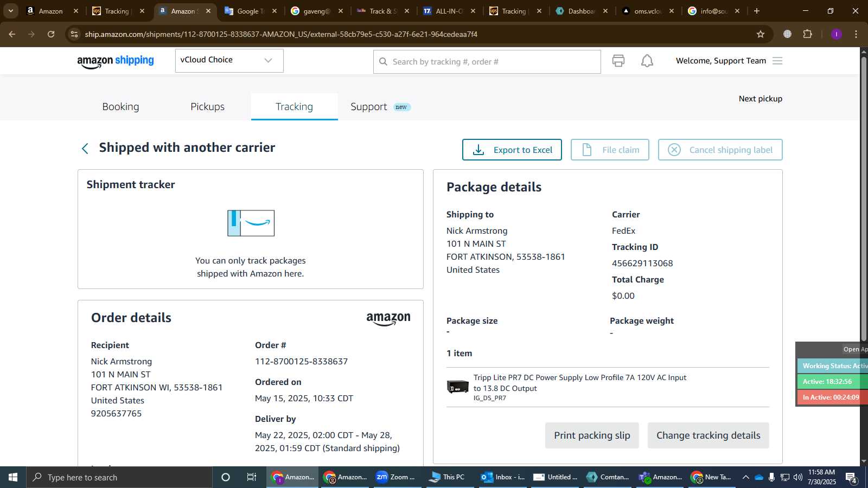Click the Working Status Active overlay
This screenshot has width=868, height=488.
pyautogui.click(x=832, y=366)
